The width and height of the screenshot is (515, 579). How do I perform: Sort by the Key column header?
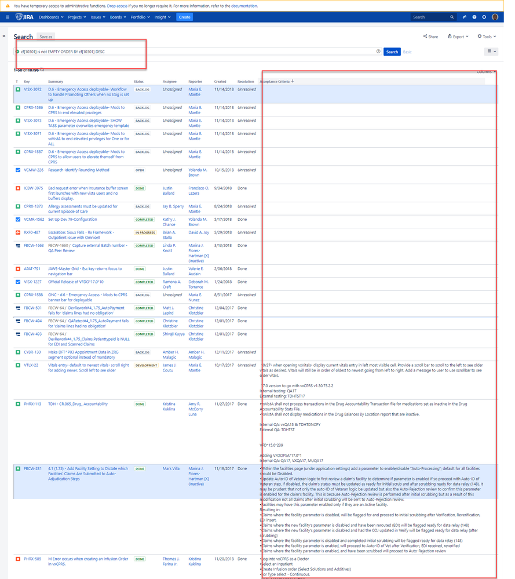[x=27, y=82]
